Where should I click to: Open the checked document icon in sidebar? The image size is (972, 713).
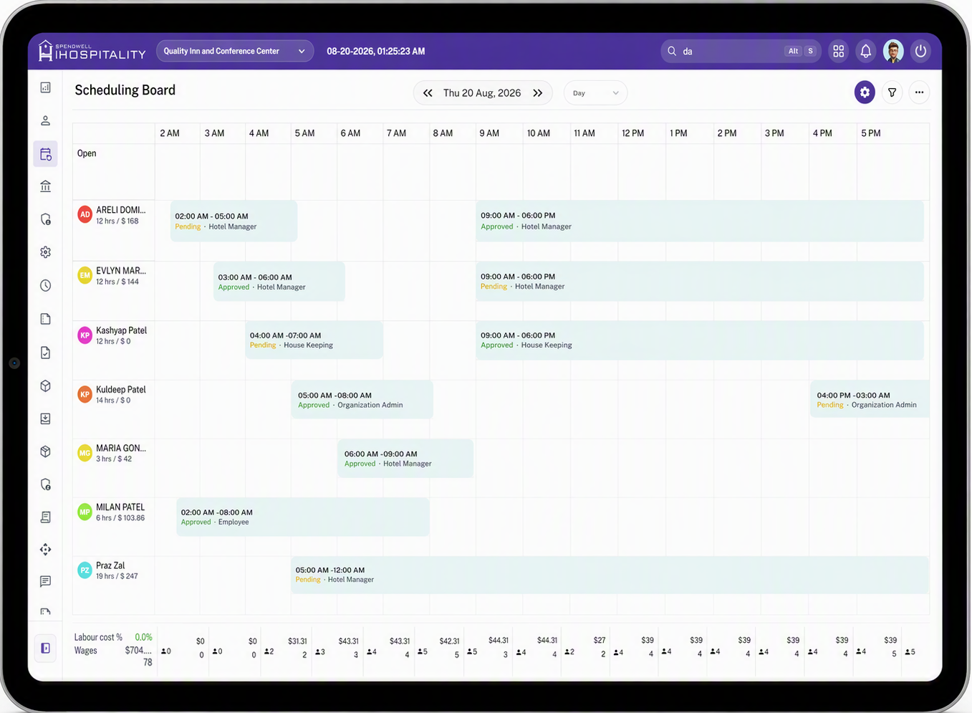(46, 353)
